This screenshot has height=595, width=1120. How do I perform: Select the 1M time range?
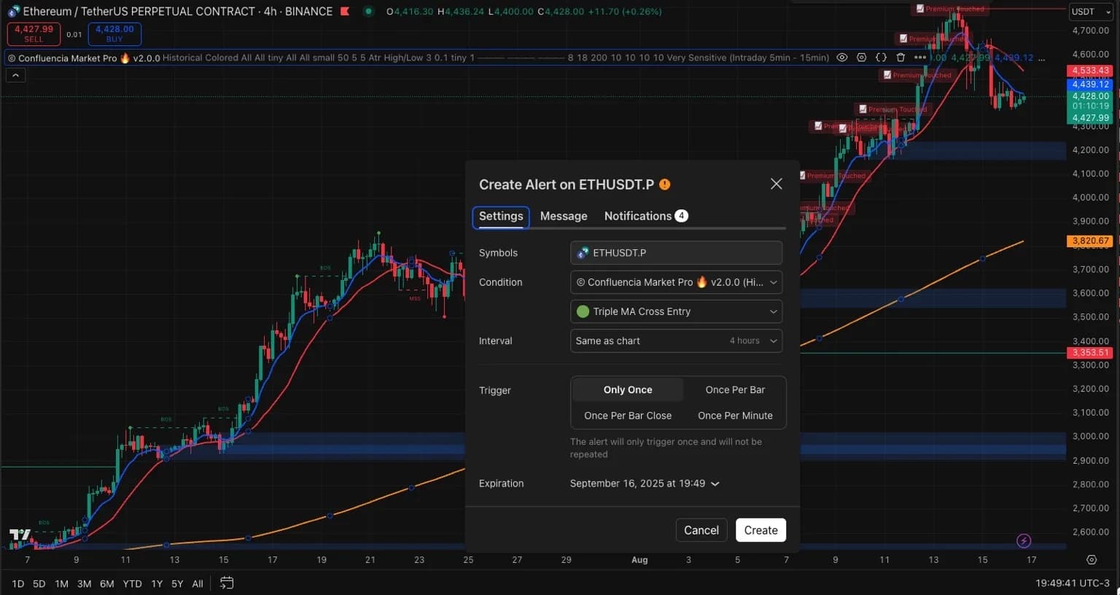click(61, 583)
